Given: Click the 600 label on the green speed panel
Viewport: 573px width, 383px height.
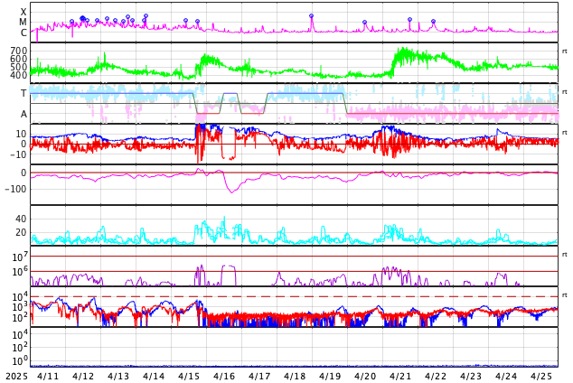Looking at the screenshot, I should click(19, 59).
